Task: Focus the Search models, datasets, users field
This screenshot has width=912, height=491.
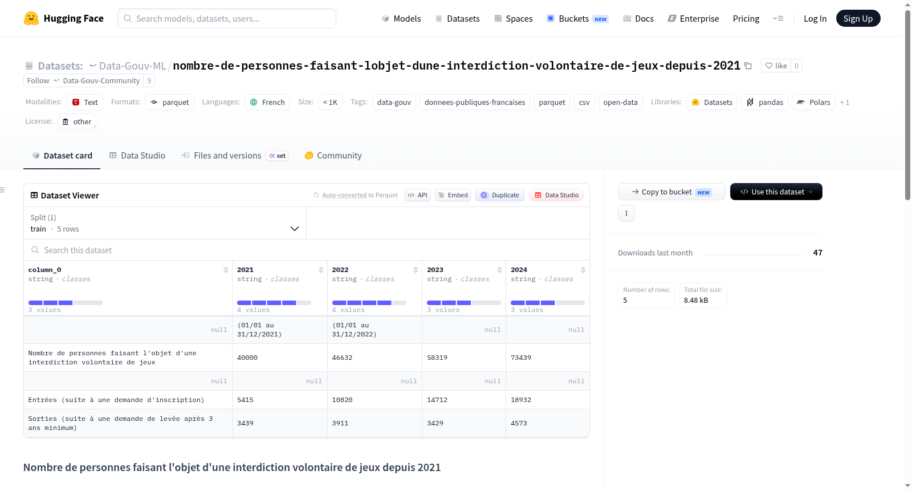Action: (x=227, y=18)
